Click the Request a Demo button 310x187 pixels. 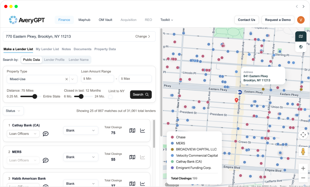pos(278,20)
